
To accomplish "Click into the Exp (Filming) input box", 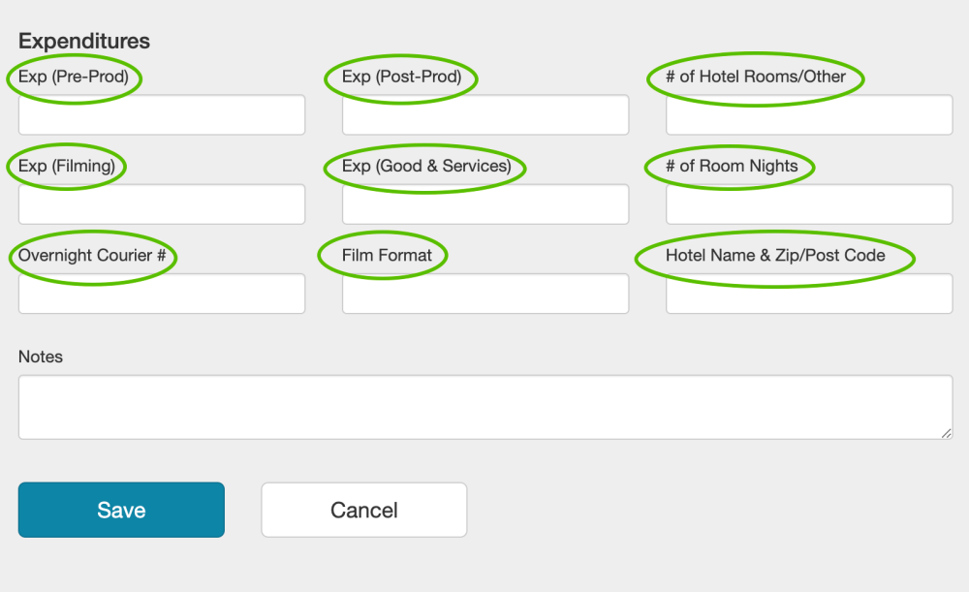I will pyautogui.click(x=162, y=204).
